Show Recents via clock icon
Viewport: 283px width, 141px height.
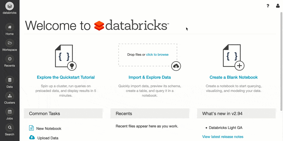(10, 59)
